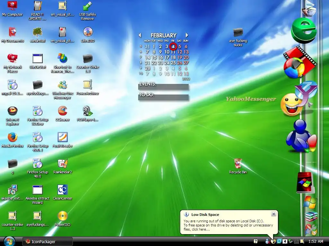Click the EVENTS bar in the calendar
Image resolution: width=329 pixels, height=246 pixels.
click(164, 86)
